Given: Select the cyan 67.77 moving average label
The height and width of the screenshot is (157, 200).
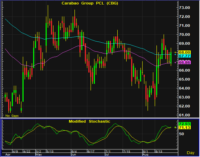Looking at the screenshot, I should (185, 56).
